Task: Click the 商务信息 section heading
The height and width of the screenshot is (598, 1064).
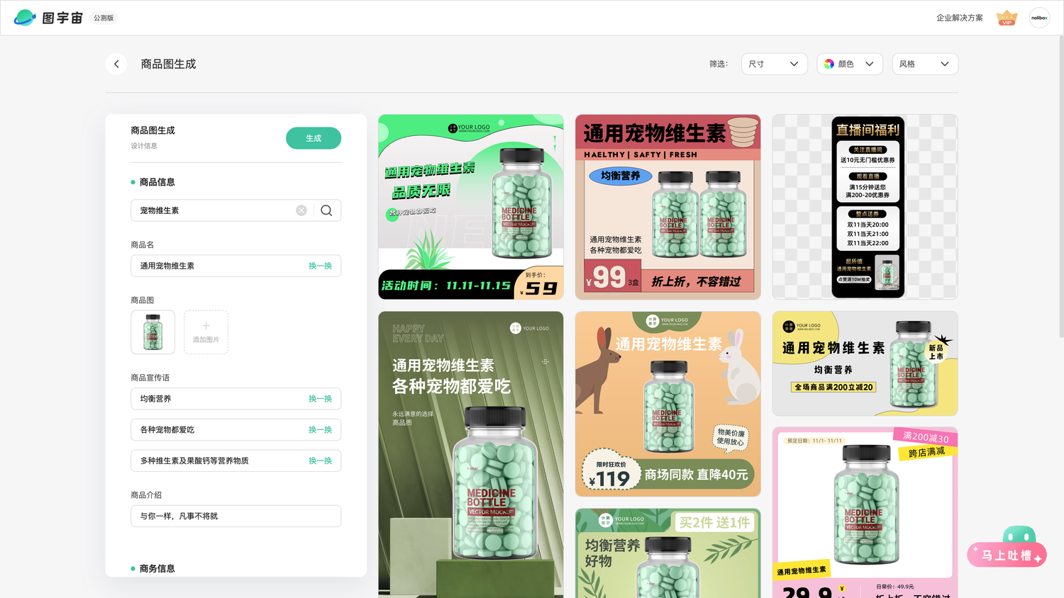Action: 157,568
